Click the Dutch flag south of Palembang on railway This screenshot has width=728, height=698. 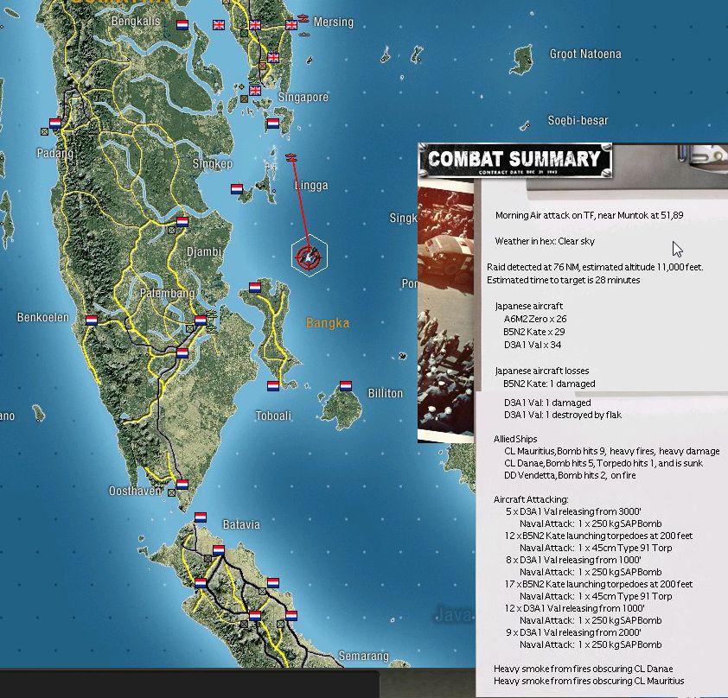pos(182,353)
